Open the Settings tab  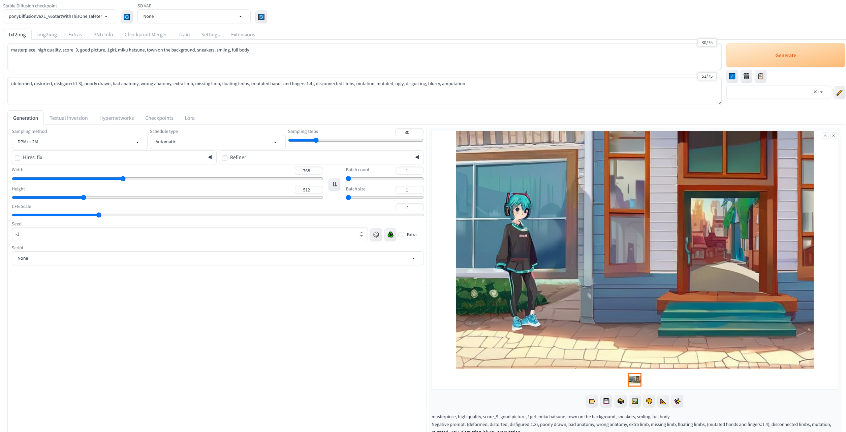210,34
